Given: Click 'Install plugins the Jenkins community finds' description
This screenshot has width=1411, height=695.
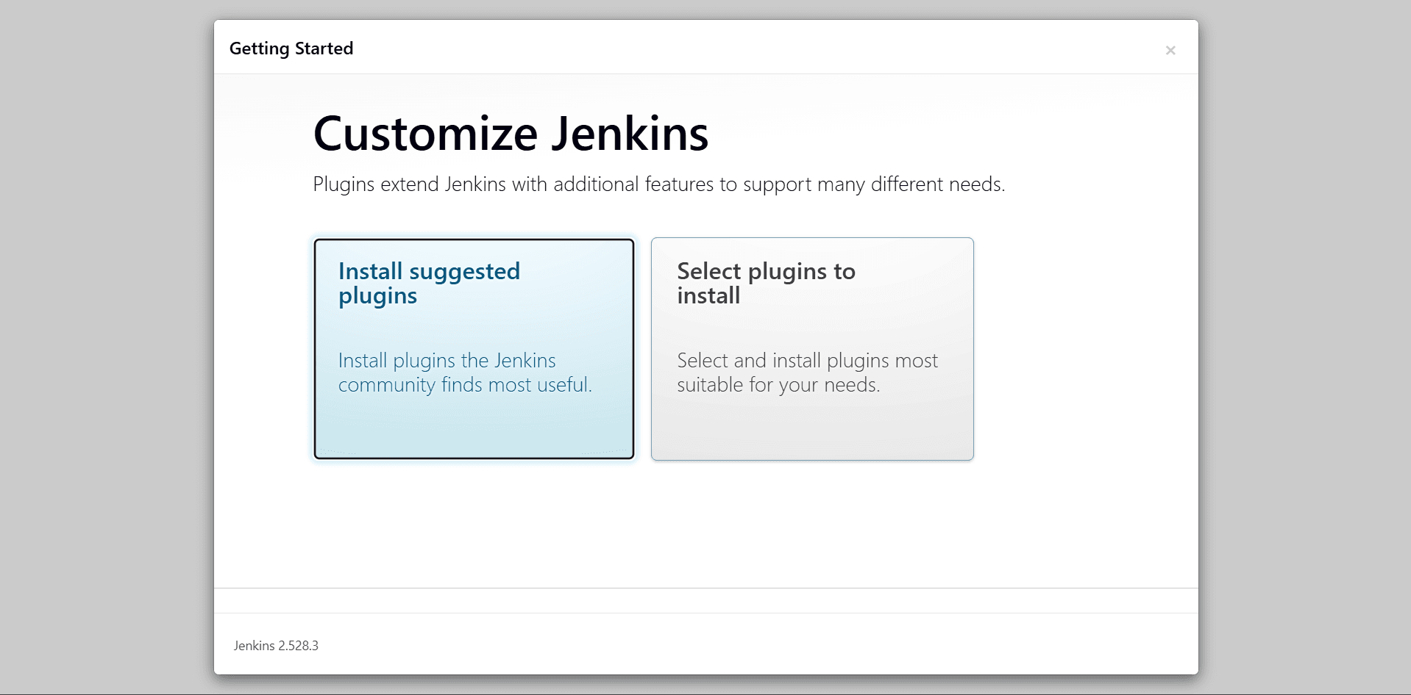Looking at the screenshot, I should 447,361.
